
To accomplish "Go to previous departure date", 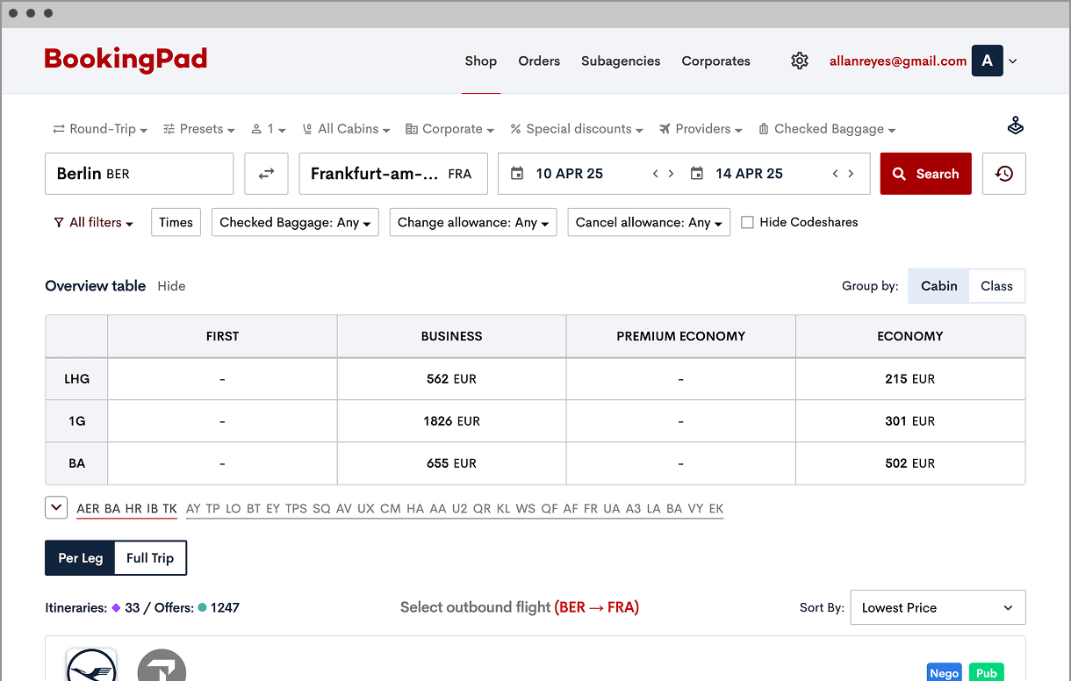I will [x=655, y=174].
